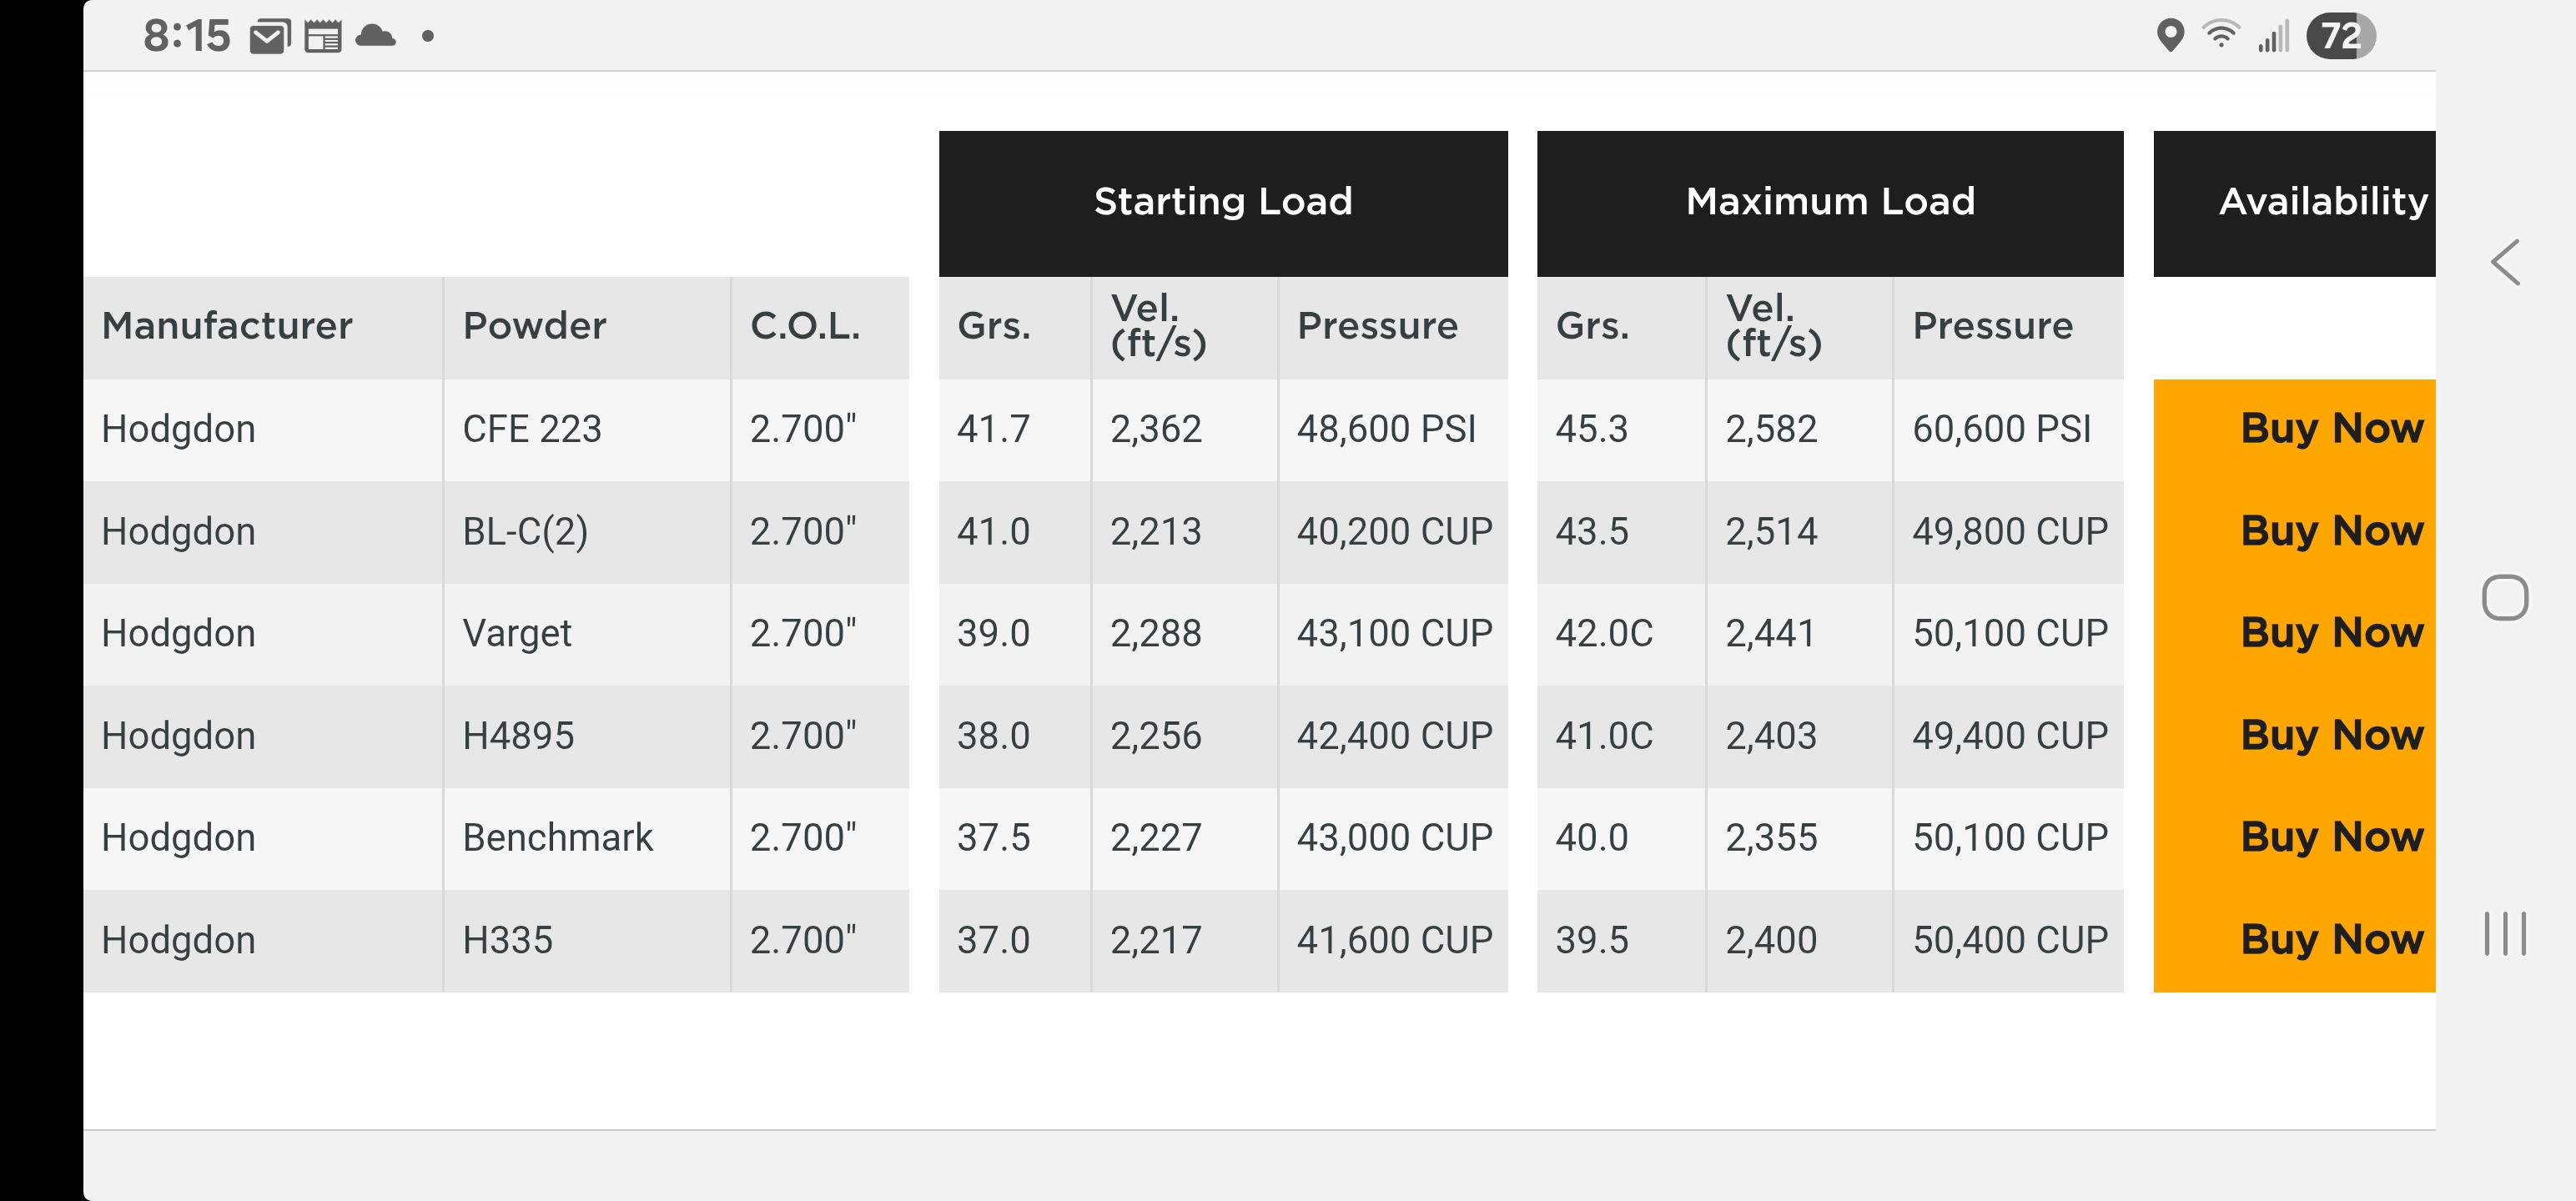Image resolution: width=2576 pixels, height=1201 pixels.
Task: Tap the mail notification icon
Action: (269, 37)
